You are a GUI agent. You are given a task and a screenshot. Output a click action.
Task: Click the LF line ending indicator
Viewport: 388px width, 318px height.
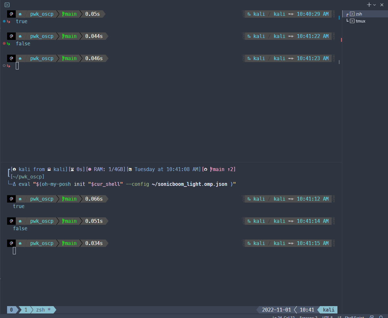click(x=340, y=317)
